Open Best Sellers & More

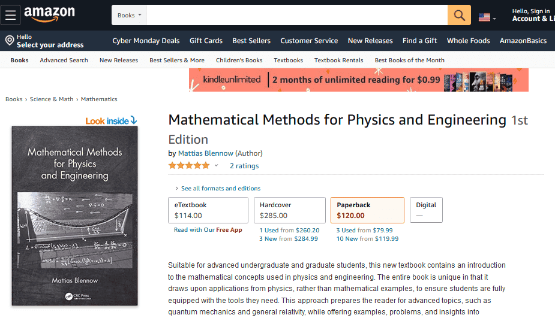click(x=177, y=60)
